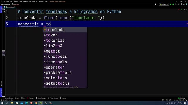The image size is (188, 105).
Task: Choose 'operator' completion suggestion
Action: [x=65, y=67]
